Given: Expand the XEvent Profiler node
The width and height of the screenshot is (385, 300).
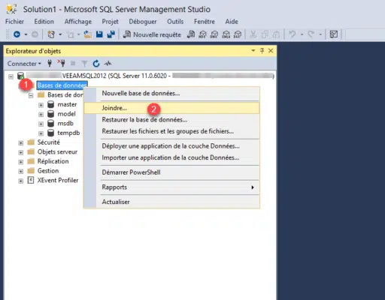Looking at the screenshot, I should click(x=21, y=181).
